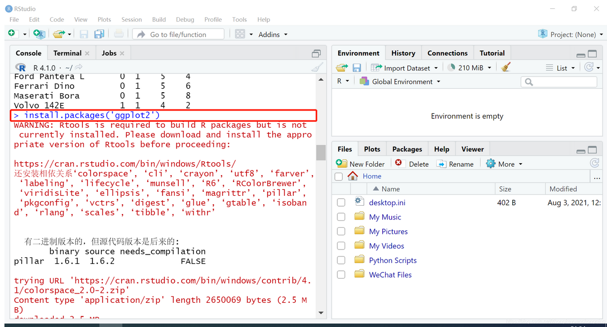Go to Home directory icon
The image size is (607, 327).
(353, 176)
